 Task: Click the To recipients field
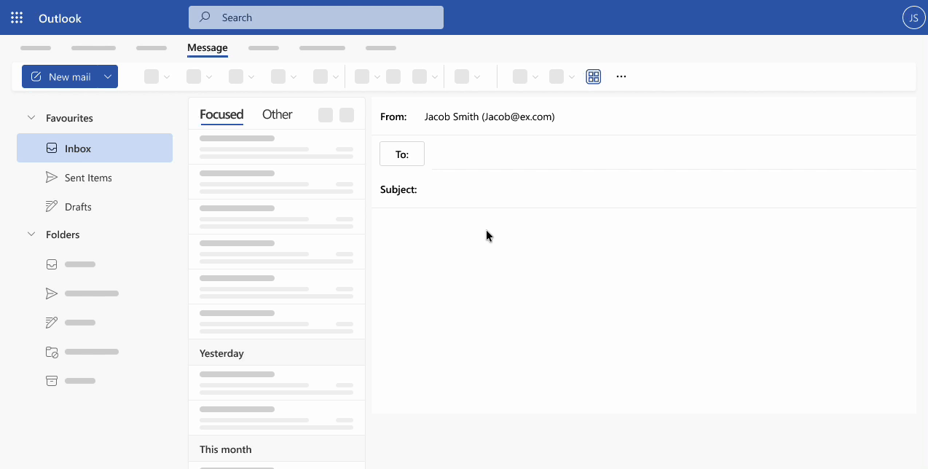[674, 154]
